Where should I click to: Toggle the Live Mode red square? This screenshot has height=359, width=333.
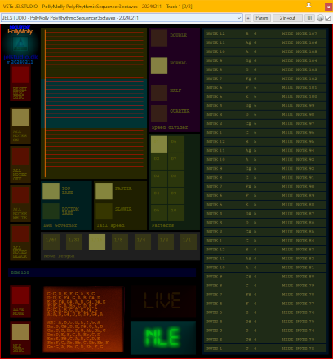pyautogui.click(x=20, y=295)
